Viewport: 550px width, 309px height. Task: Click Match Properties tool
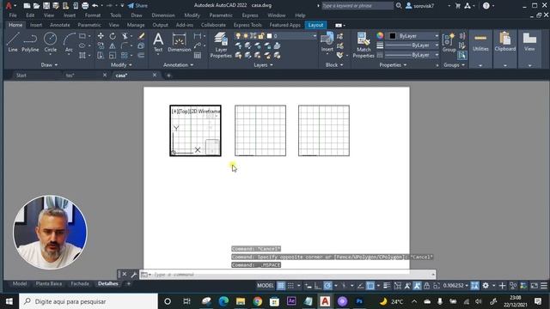pyautogui.click(x=364, y=45)
